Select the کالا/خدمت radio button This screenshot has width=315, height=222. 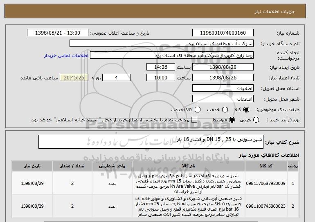click(198, 110)
